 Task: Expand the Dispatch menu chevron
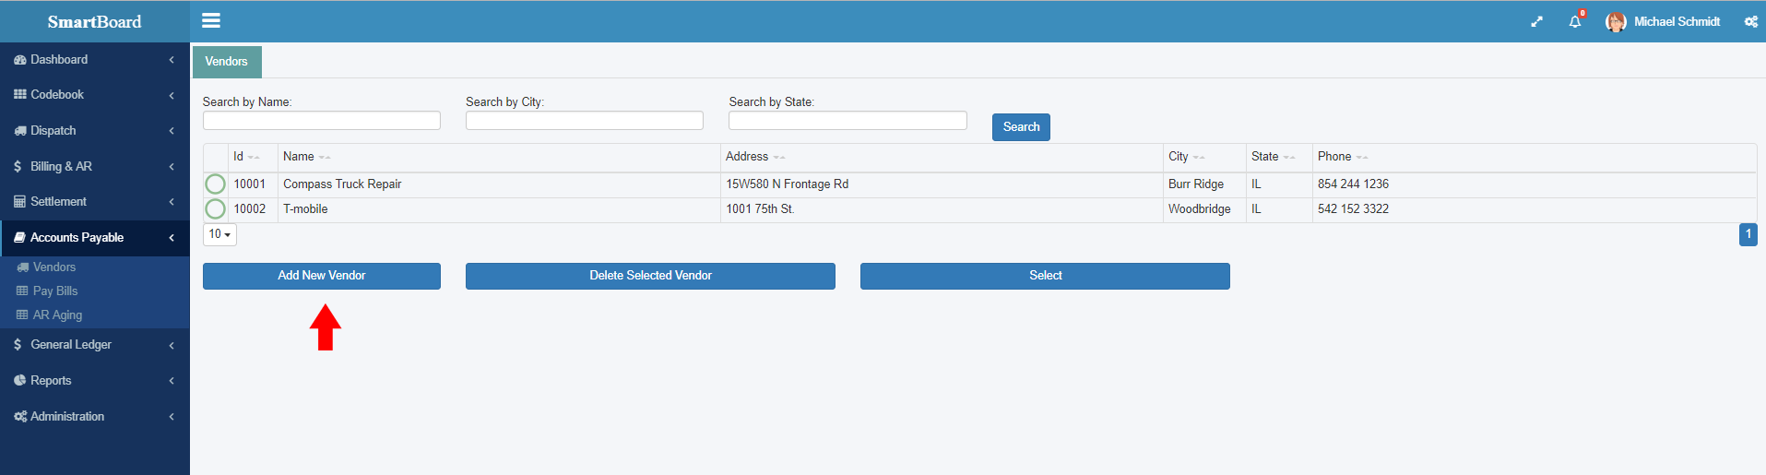172,131
